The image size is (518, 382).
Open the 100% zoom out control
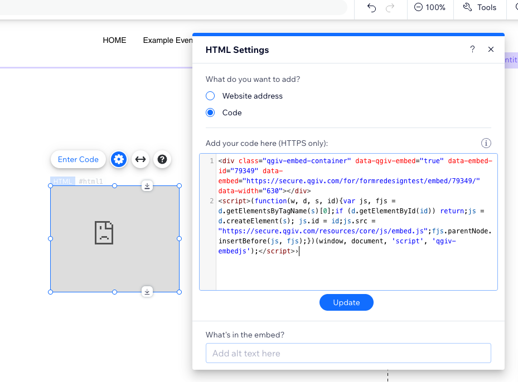pos(430,7)
